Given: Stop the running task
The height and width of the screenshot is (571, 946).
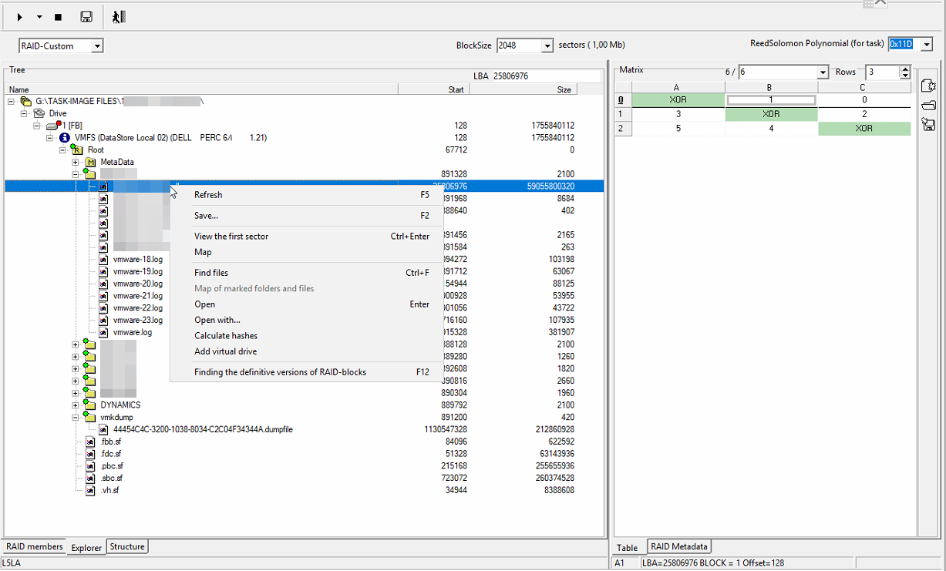Looking at the screenshot, I should tap(59, 17).
